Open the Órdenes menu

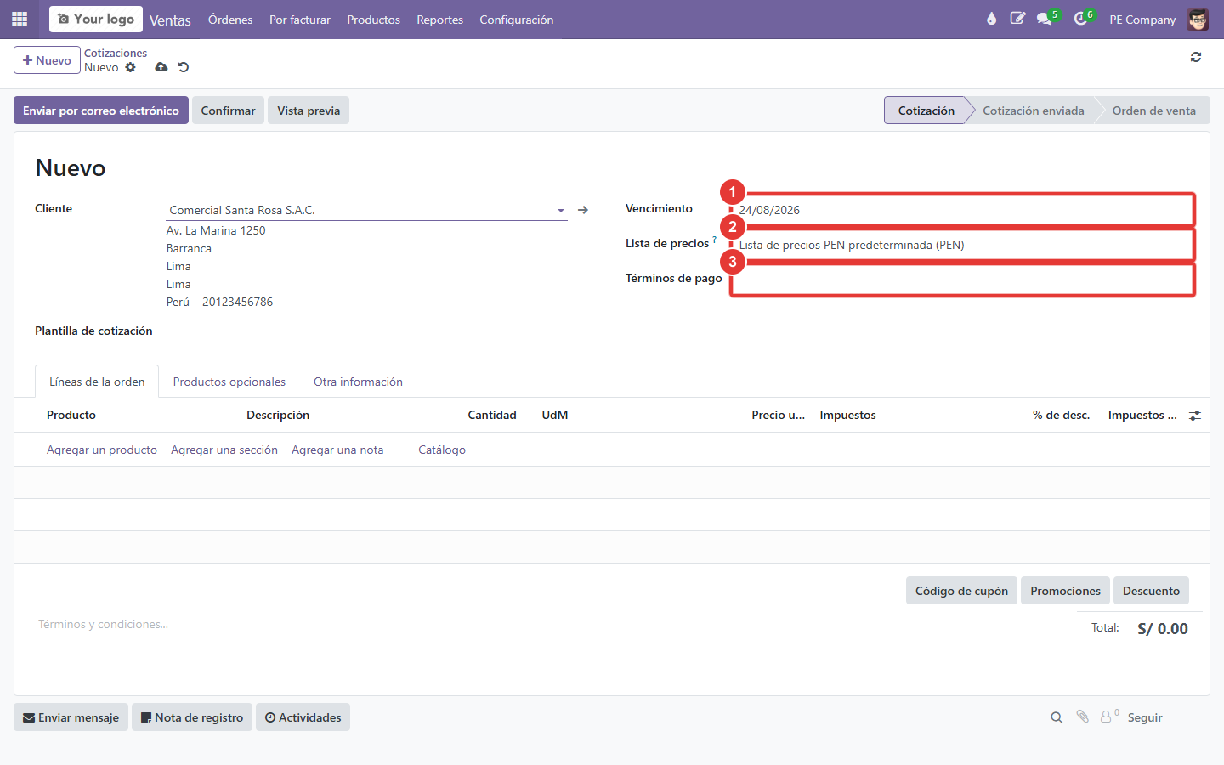click(x=230, y=20)
